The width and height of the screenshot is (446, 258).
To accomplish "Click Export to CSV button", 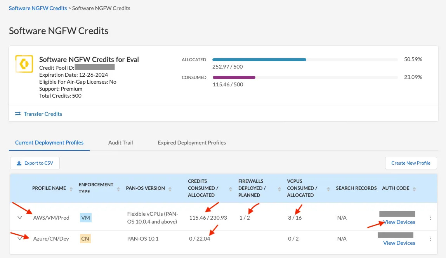I will pos(35,163).
